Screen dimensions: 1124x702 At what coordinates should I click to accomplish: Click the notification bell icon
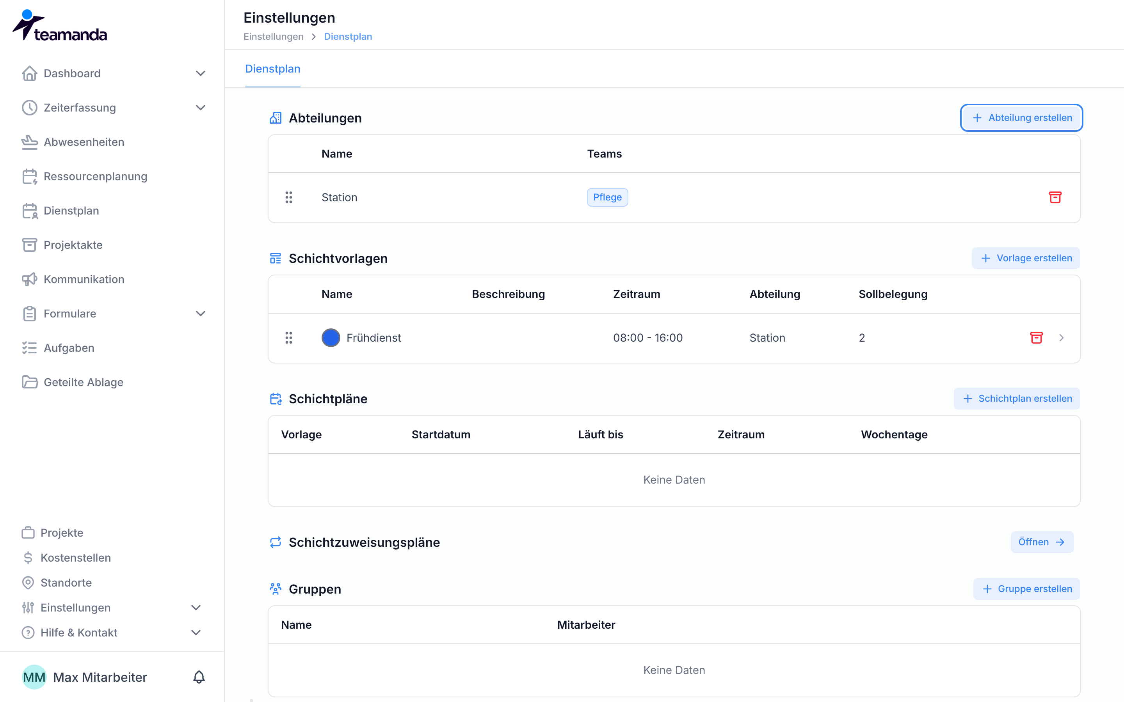tap(199, 677)
